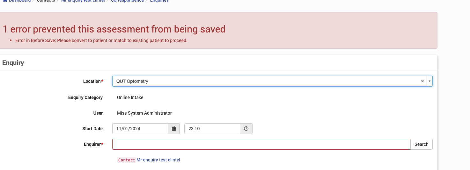Screen dimensions: 470x170
Task: Open the clock time picker icon
Action: click(x=246, y=129)
